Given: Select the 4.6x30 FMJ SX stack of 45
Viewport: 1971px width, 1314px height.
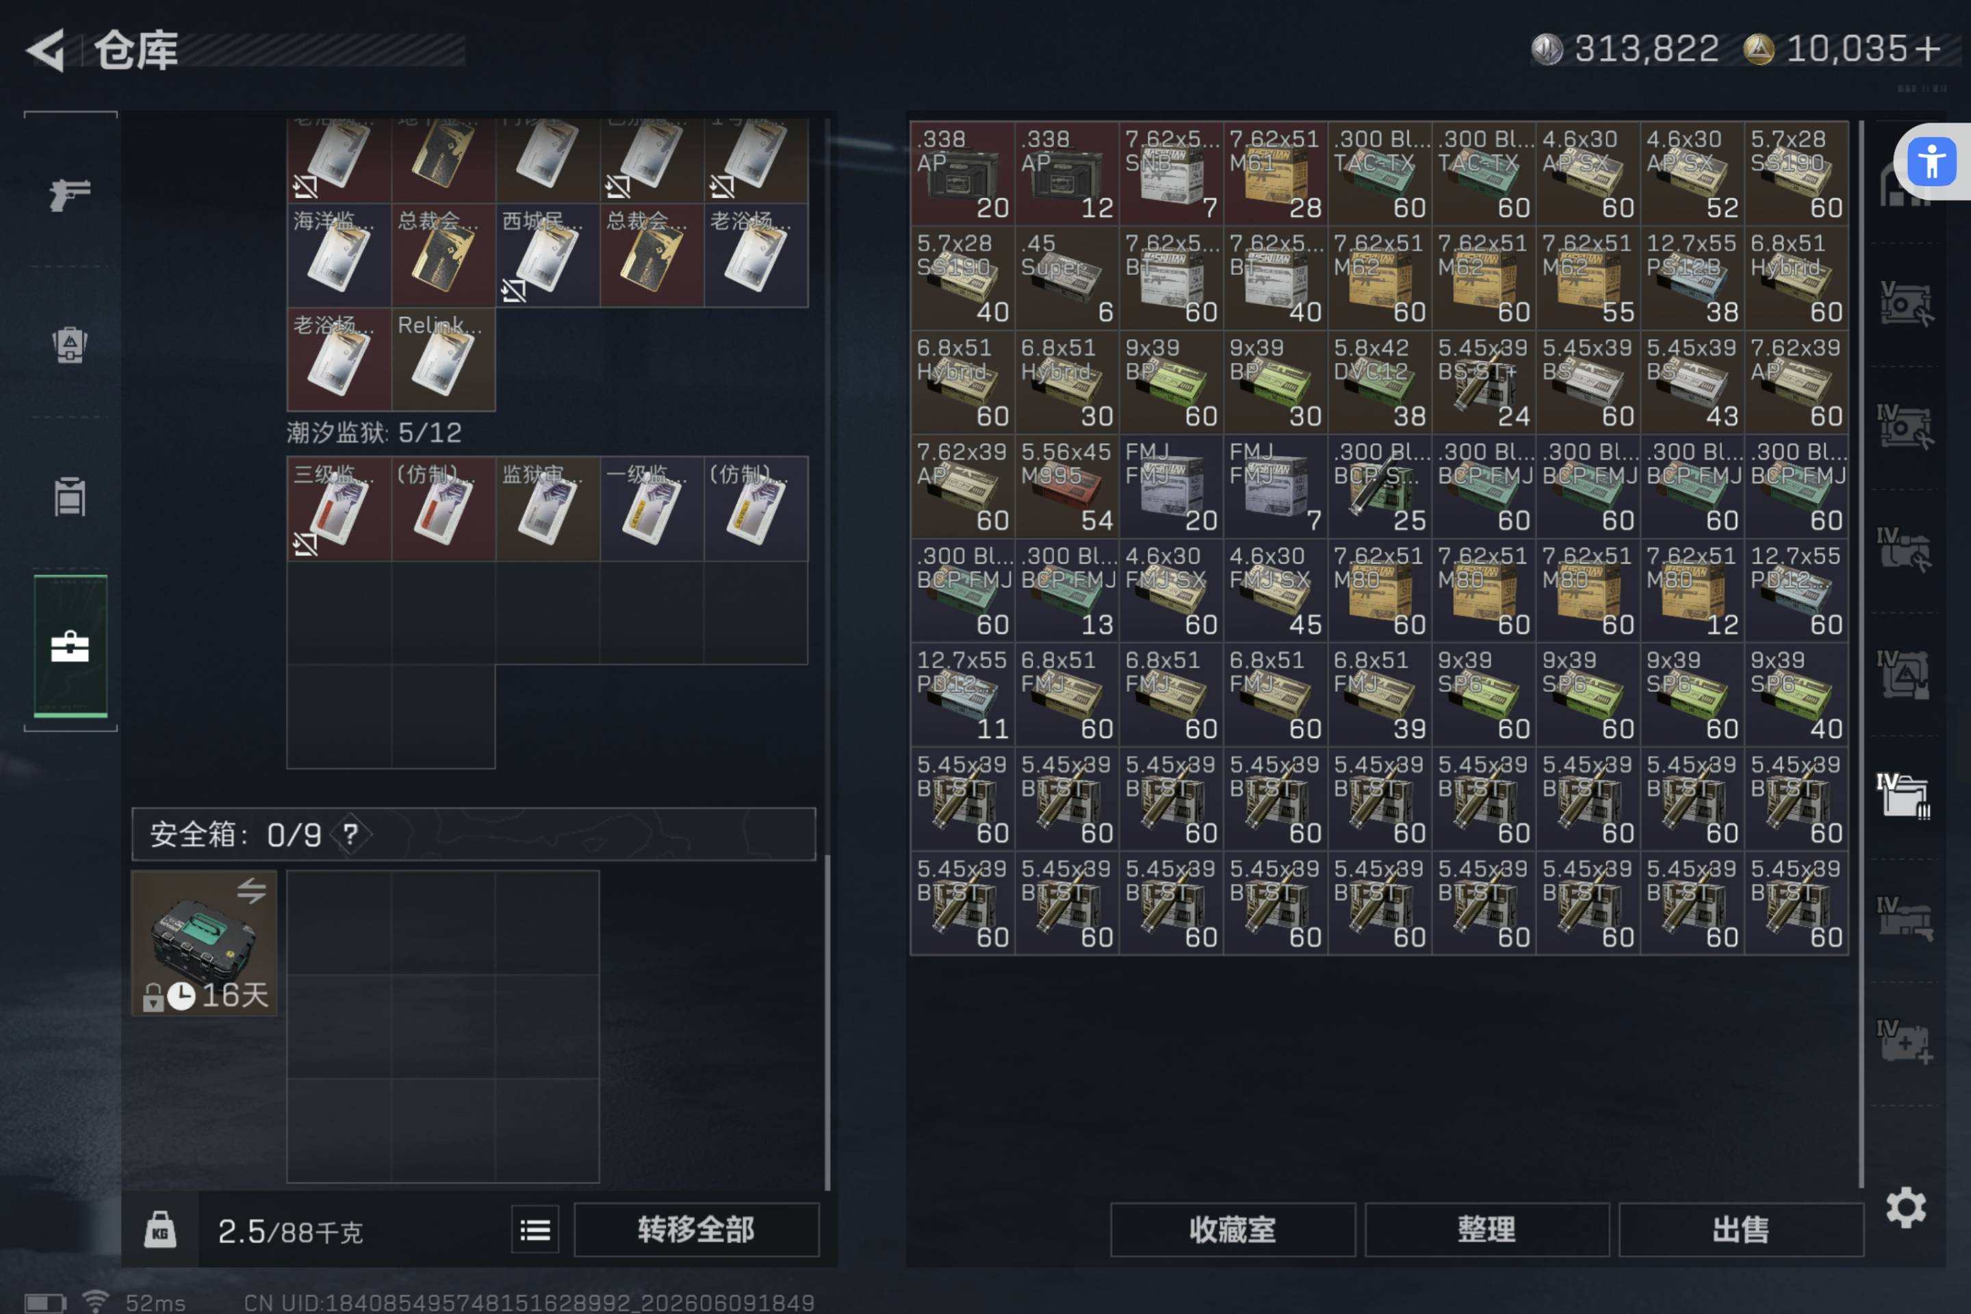Looking at the screenshot, I should coord(1276,591).
